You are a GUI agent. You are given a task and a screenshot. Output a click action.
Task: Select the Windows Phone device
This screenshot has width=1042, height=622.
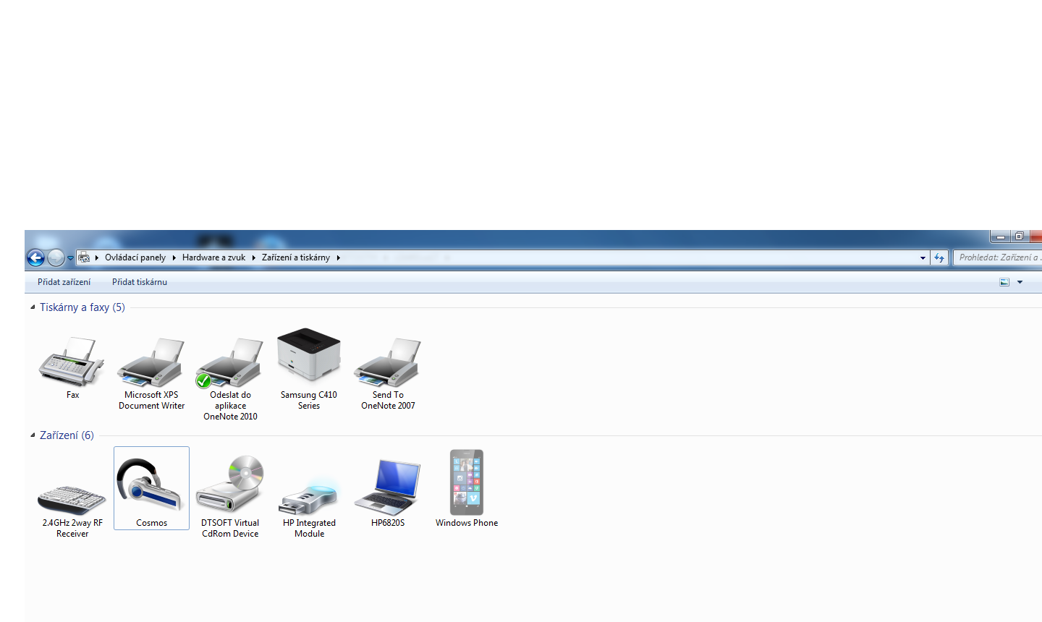(467, 482)
